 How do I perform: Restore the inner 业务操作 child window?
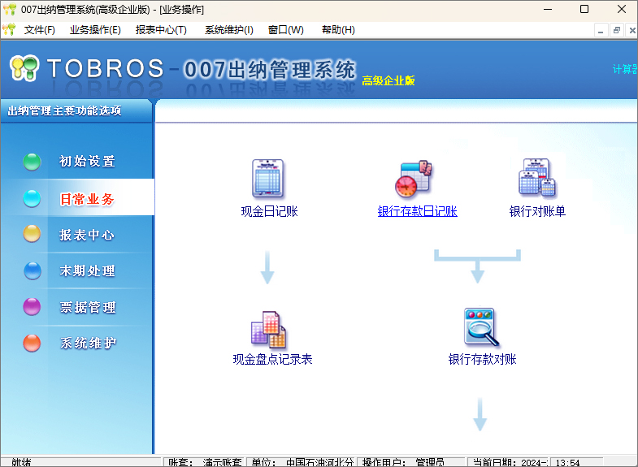616,31
